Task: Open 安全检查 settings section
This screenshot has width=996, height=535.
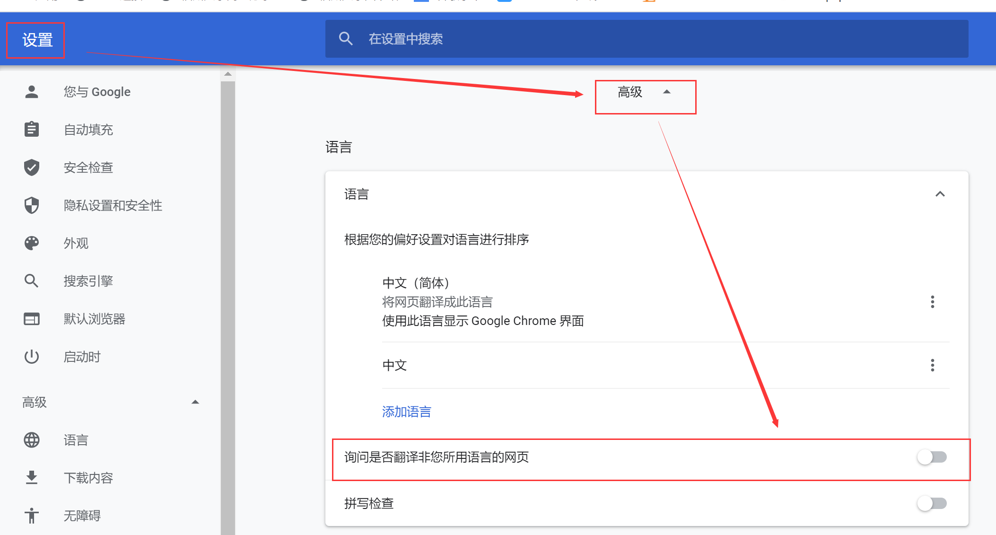Action: click(88, 167)
